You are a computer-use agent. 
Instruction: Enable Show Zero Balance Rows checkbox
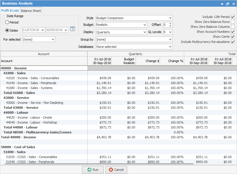pyautogui.click(x=233, y=22)
